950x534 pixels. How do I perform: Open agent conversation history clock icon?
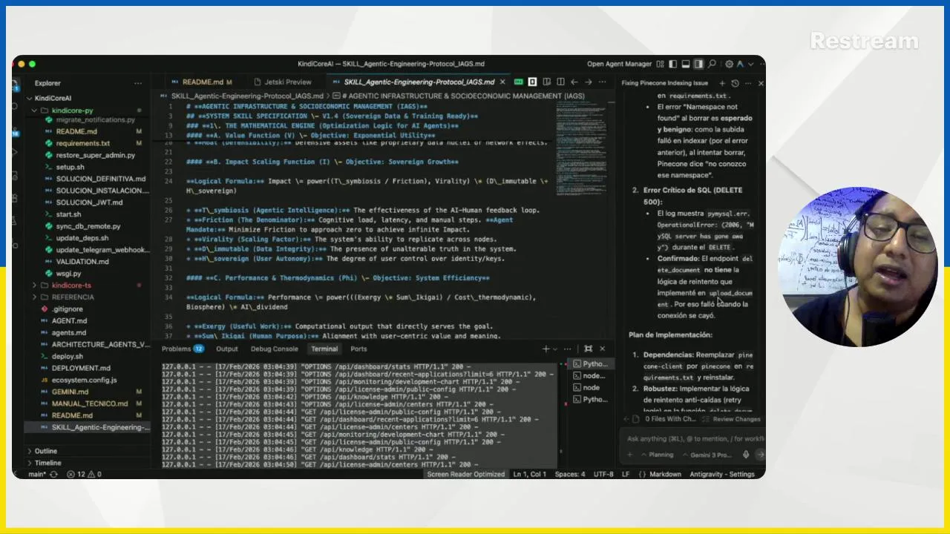(735, 83)
